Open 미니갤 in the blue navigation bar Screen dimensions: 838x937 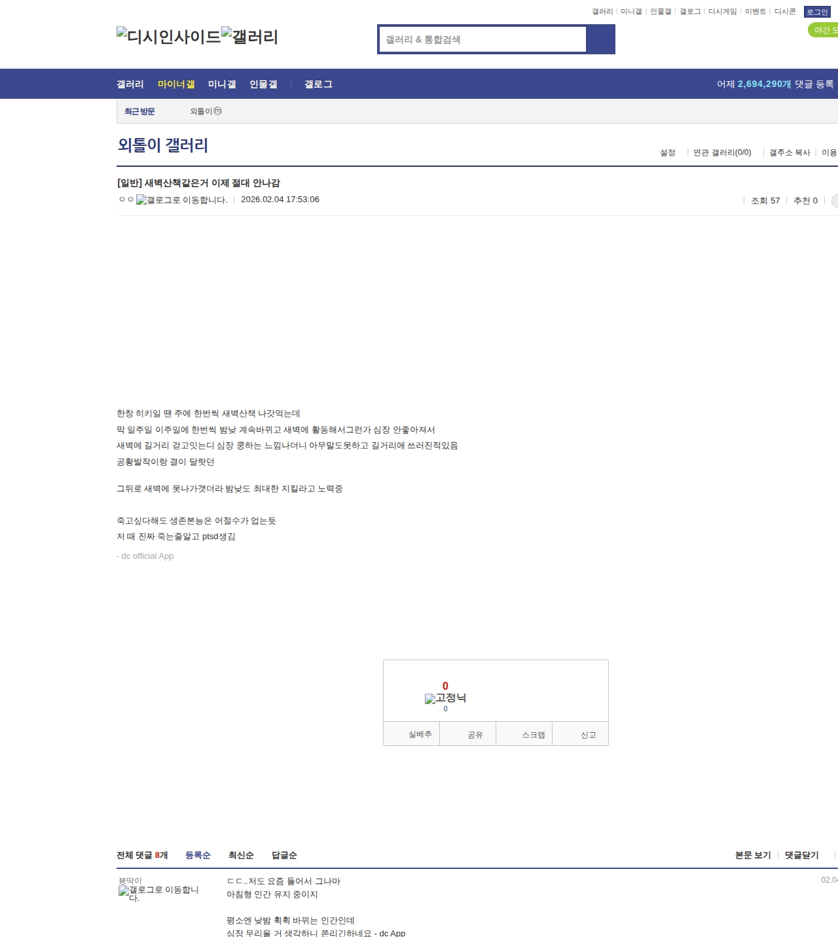tap(222, 84)
